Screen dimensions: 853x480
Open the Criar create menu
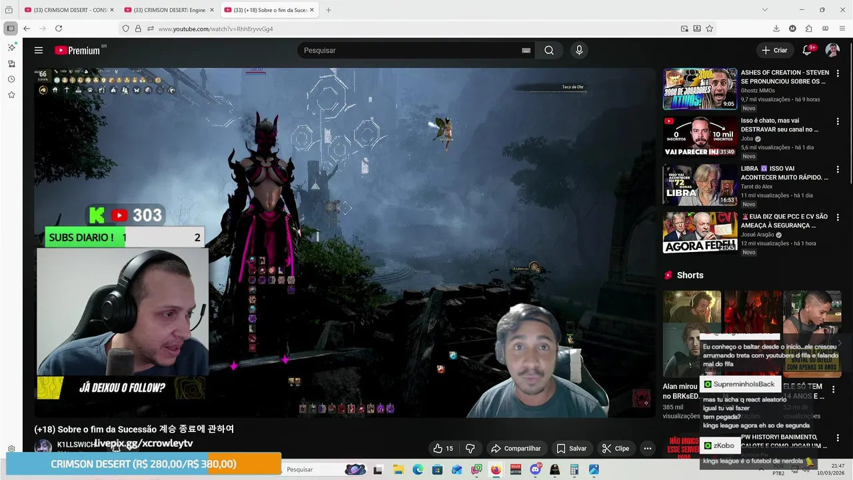(x=774, y=50)
